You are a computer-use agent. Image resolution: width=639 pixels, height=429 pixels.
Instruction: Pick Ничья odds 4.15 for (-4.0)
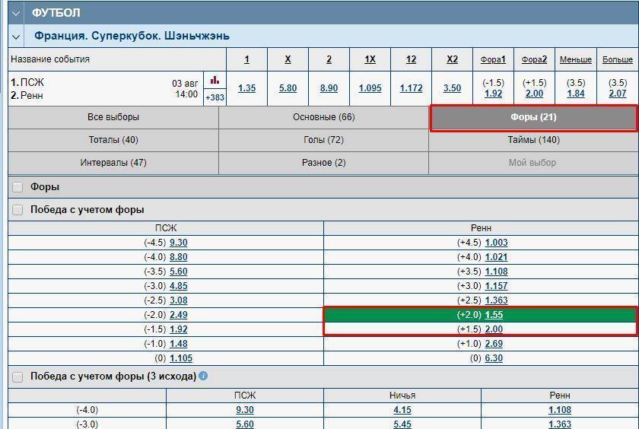tap(402, 410)
